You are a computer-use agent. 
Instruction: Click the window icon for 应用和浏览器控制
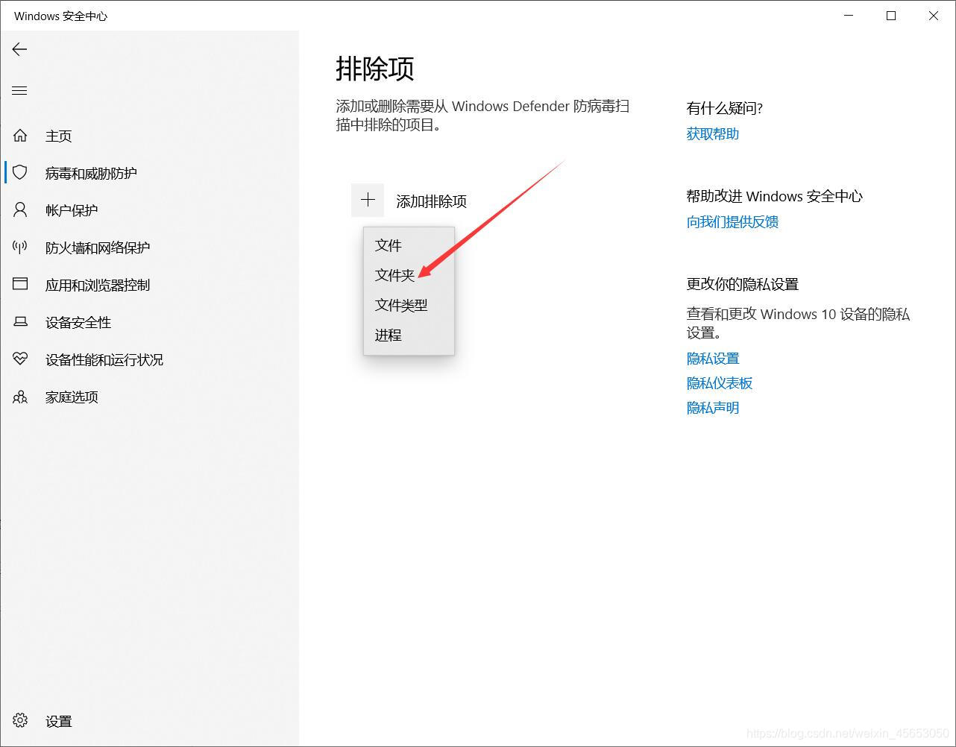pos(20,284)
